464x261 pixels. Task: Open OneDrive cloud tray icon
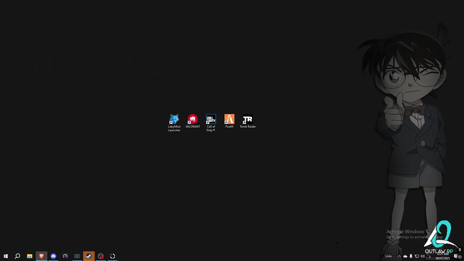(405, 256)
